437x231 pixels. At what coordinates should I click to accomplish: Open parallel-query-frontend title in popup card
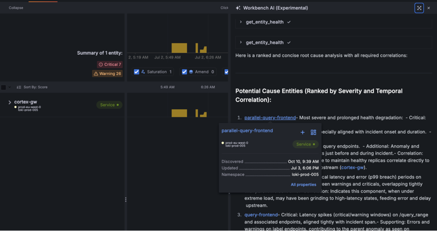[x=247, y=131]
